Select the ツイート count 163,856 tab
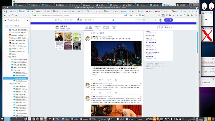The height and width of the screenshot is (121, 215). 88,28
